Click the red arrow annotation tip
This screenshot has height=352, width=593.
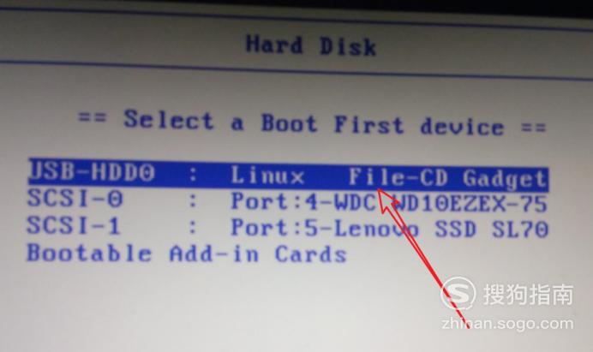[380, 190]
